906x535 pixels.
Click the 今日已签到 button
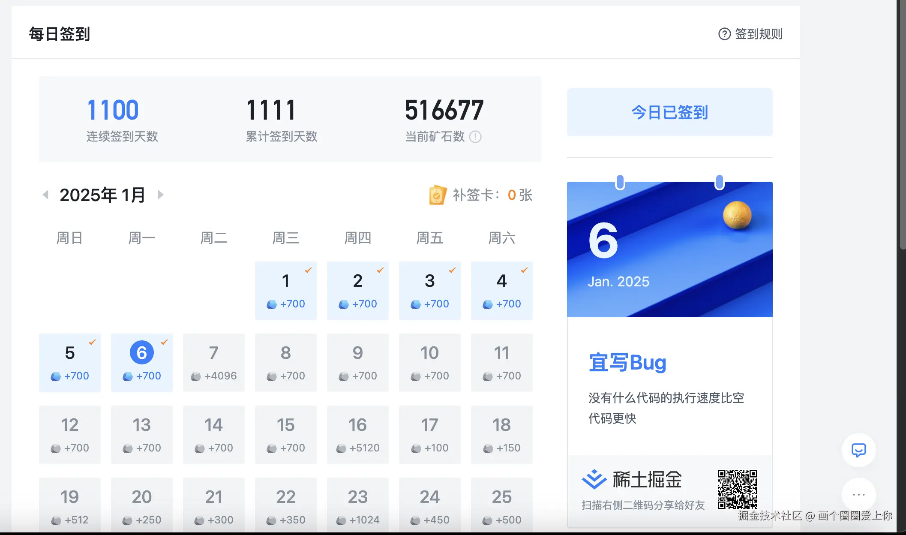point(669,112)
